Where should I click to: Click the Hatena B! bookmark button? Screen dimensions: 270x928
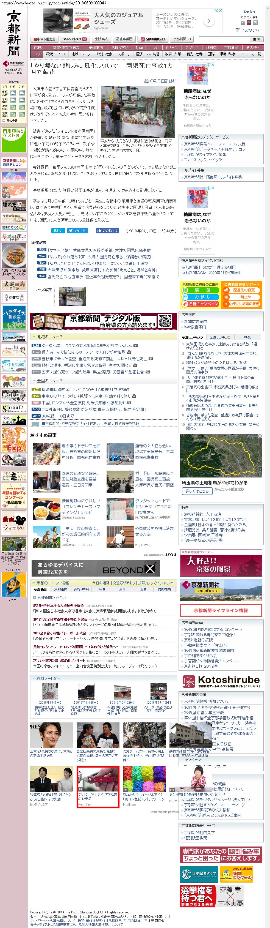point(57,231)
